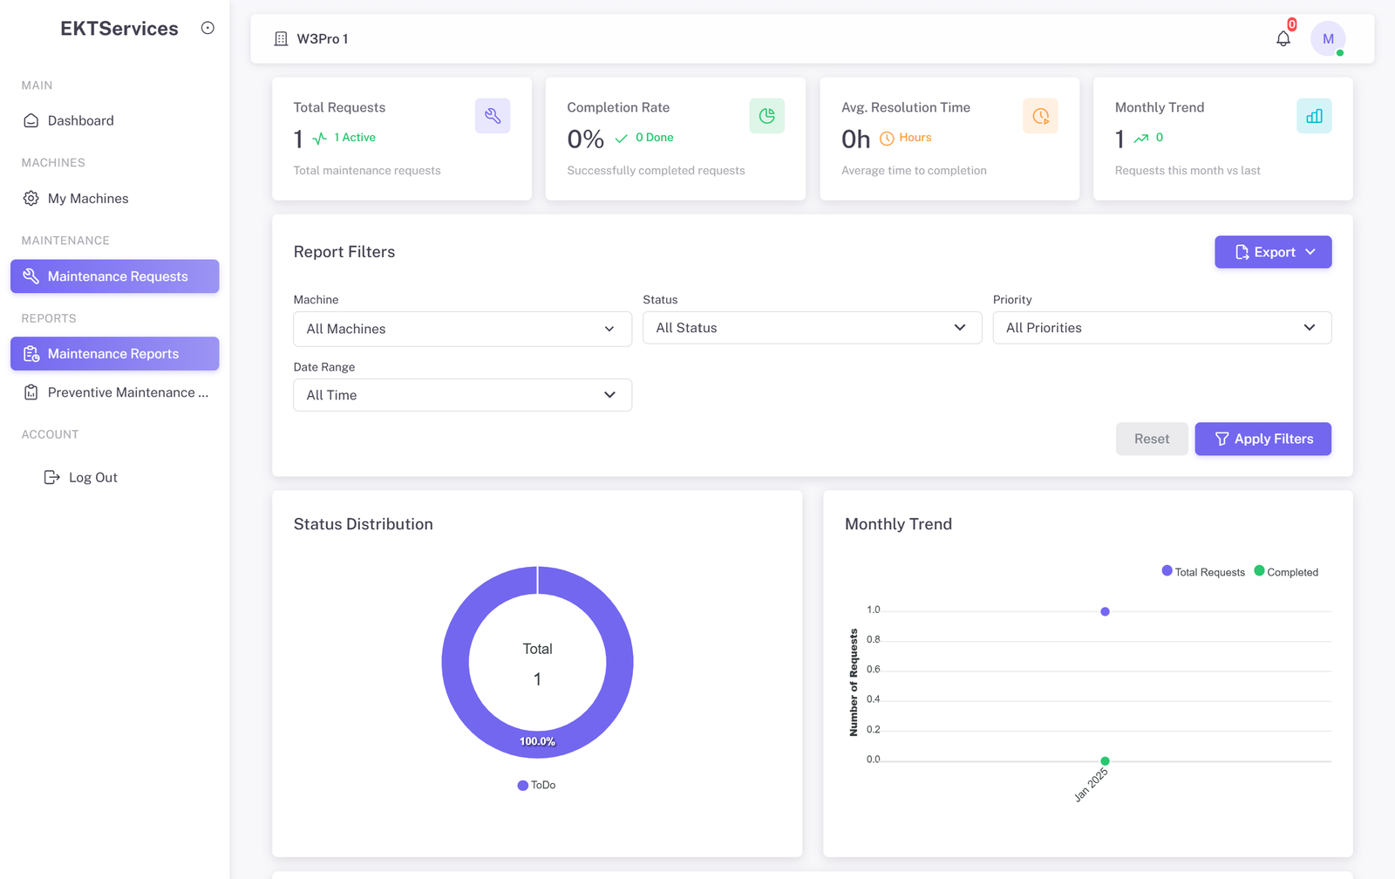Open the Status dropdown showing All Status

tap(812, 328)
